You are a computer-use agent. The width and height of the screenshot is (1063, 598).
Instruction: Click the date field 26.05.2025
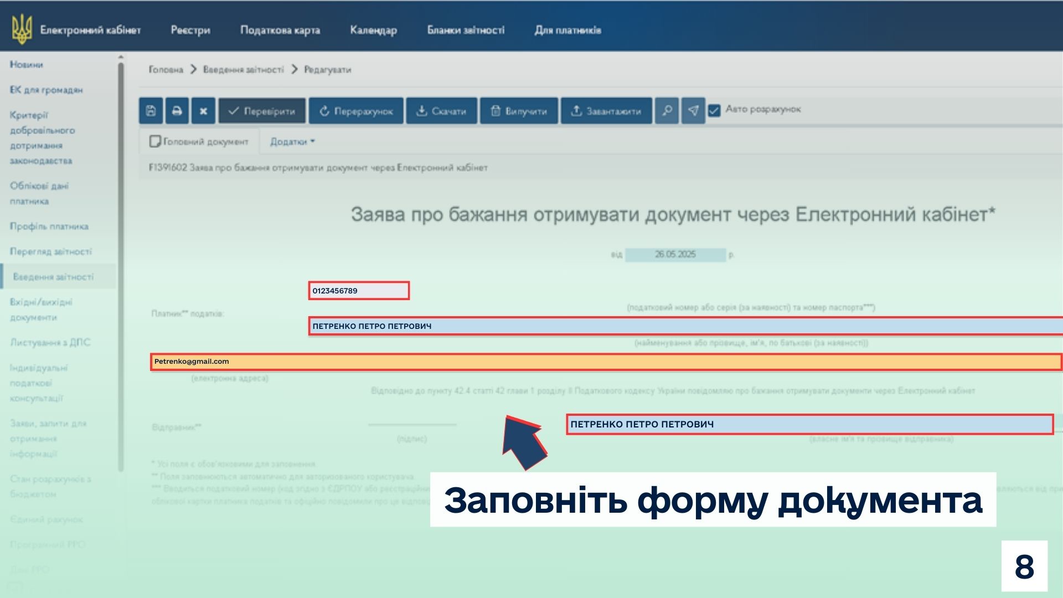[675, 255]
